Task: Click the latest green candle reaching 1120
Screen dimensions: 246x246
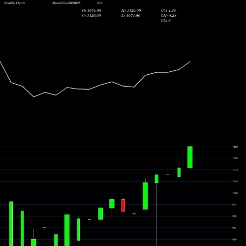Action: click(190, 157)
